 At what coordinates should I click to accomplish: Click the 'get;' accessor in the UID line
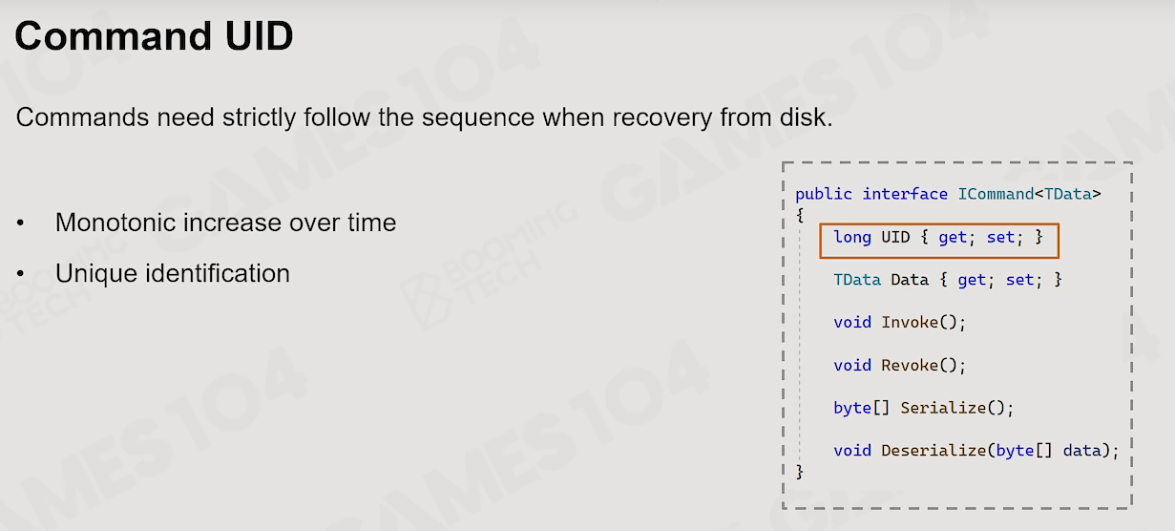tap(957, 237)
